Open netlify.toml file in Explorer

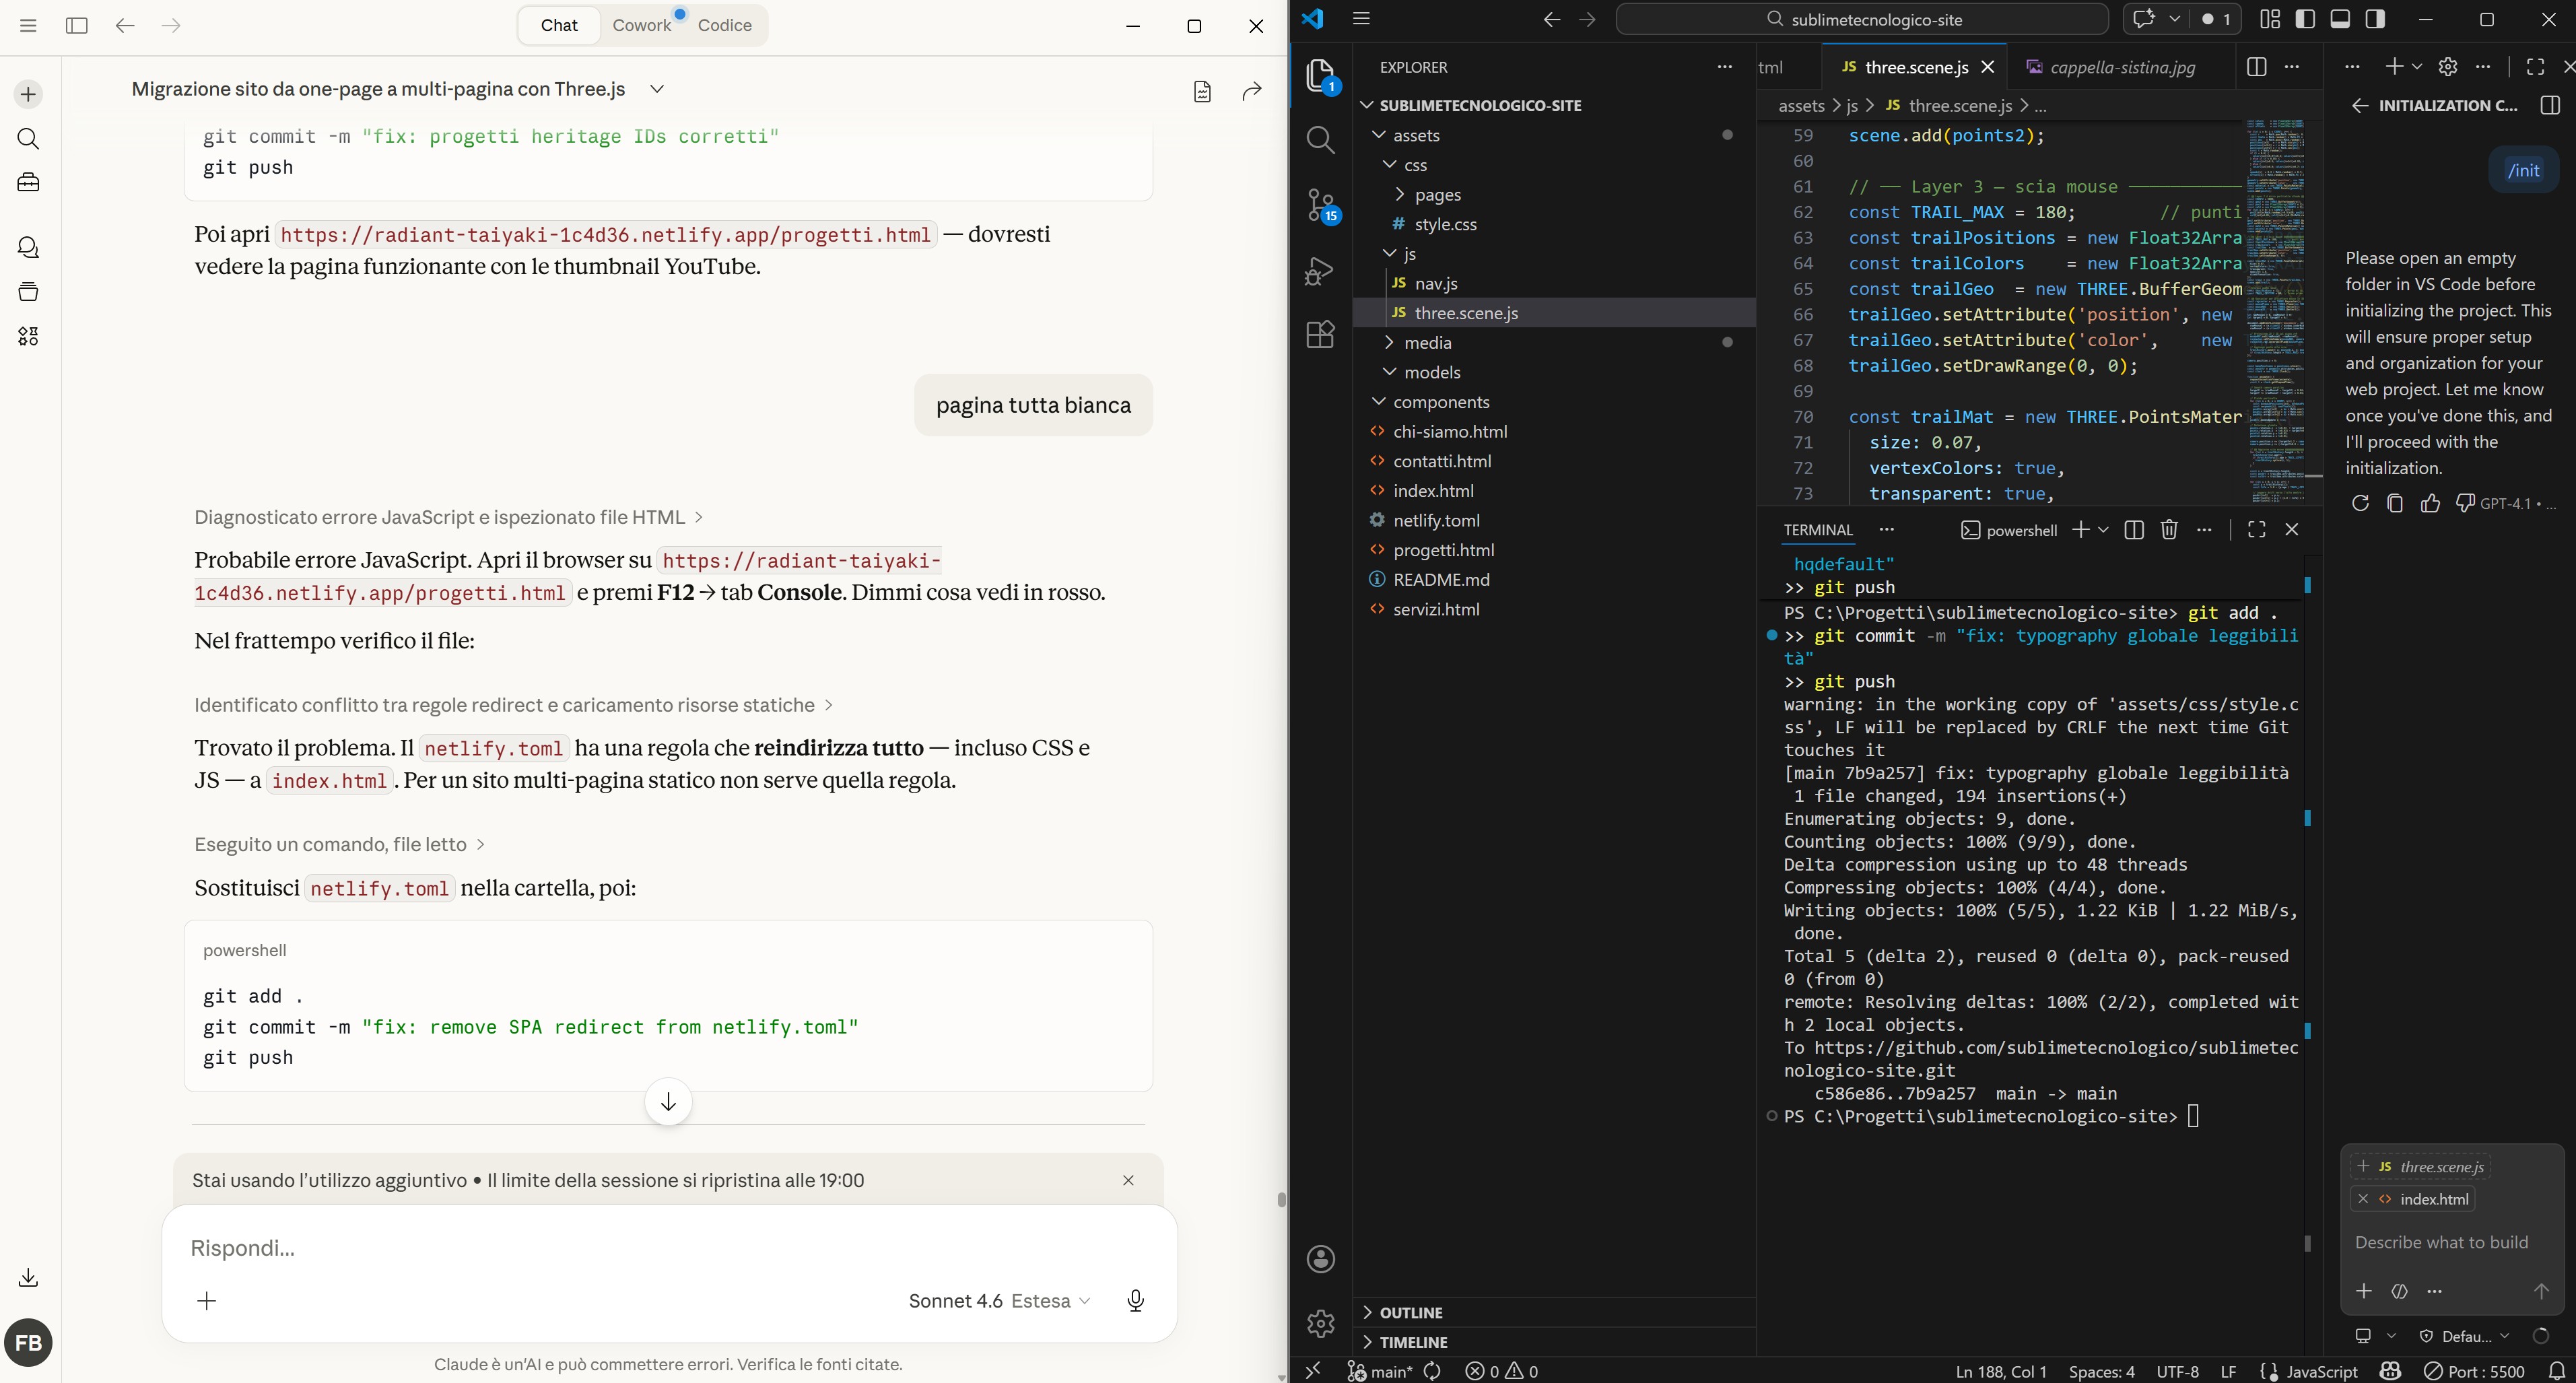click(x=1436, y=520)
